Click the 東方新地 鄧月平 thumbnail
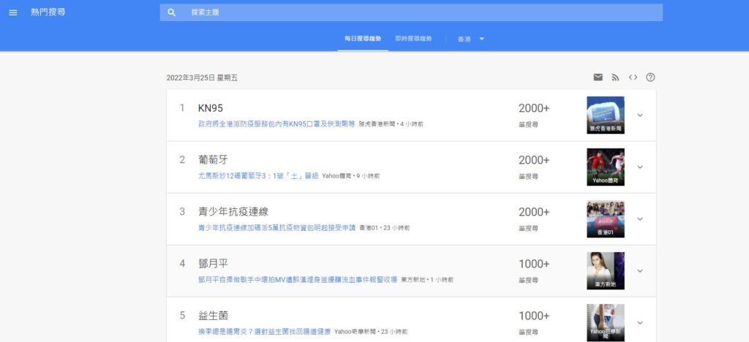 605,271
